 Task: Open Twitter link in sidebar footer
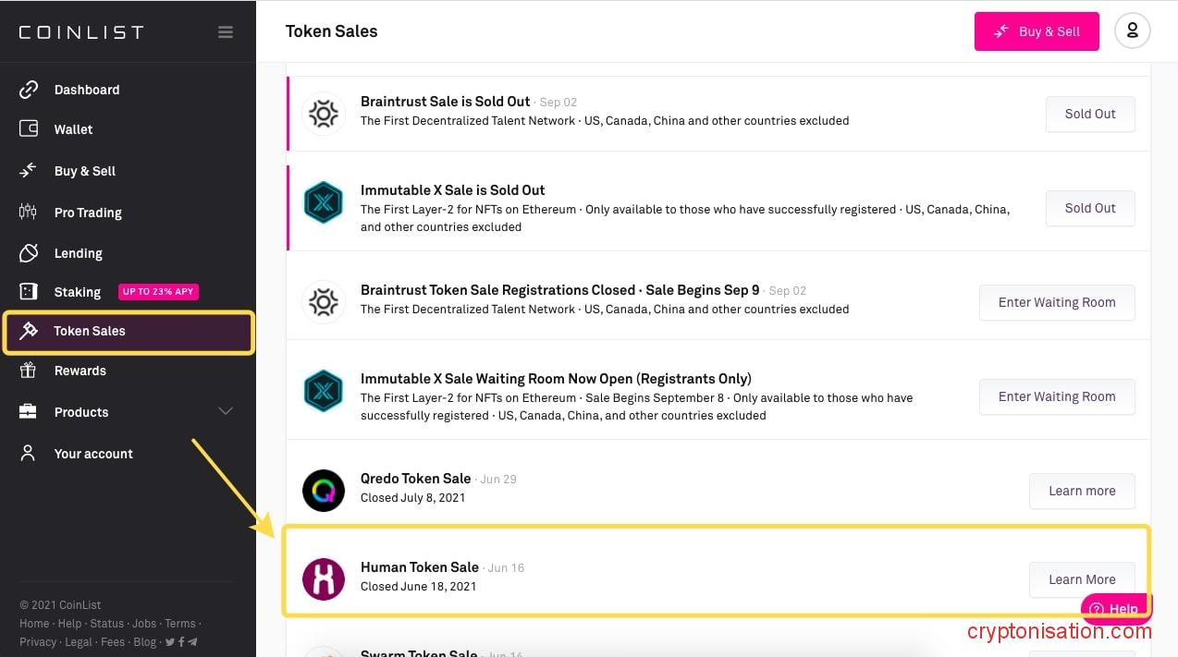(x=170, y=641)
